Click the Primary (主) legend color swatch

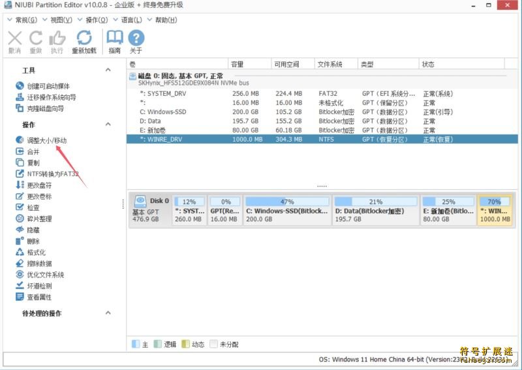(x=136, y=344)
